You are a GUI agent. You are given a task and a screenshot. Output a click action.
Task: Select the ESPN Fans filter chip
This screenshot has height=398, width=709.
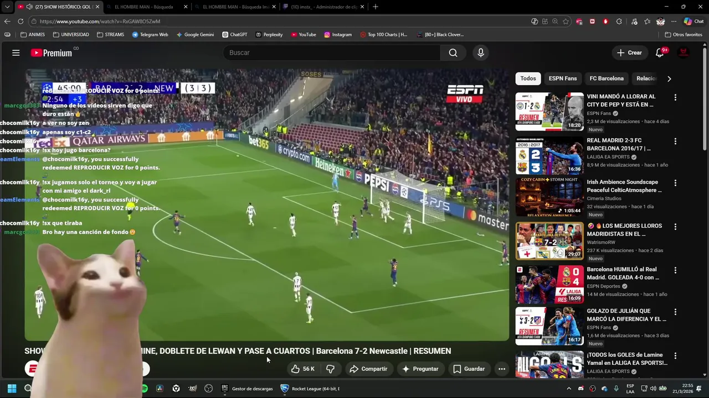click(563, 78)
